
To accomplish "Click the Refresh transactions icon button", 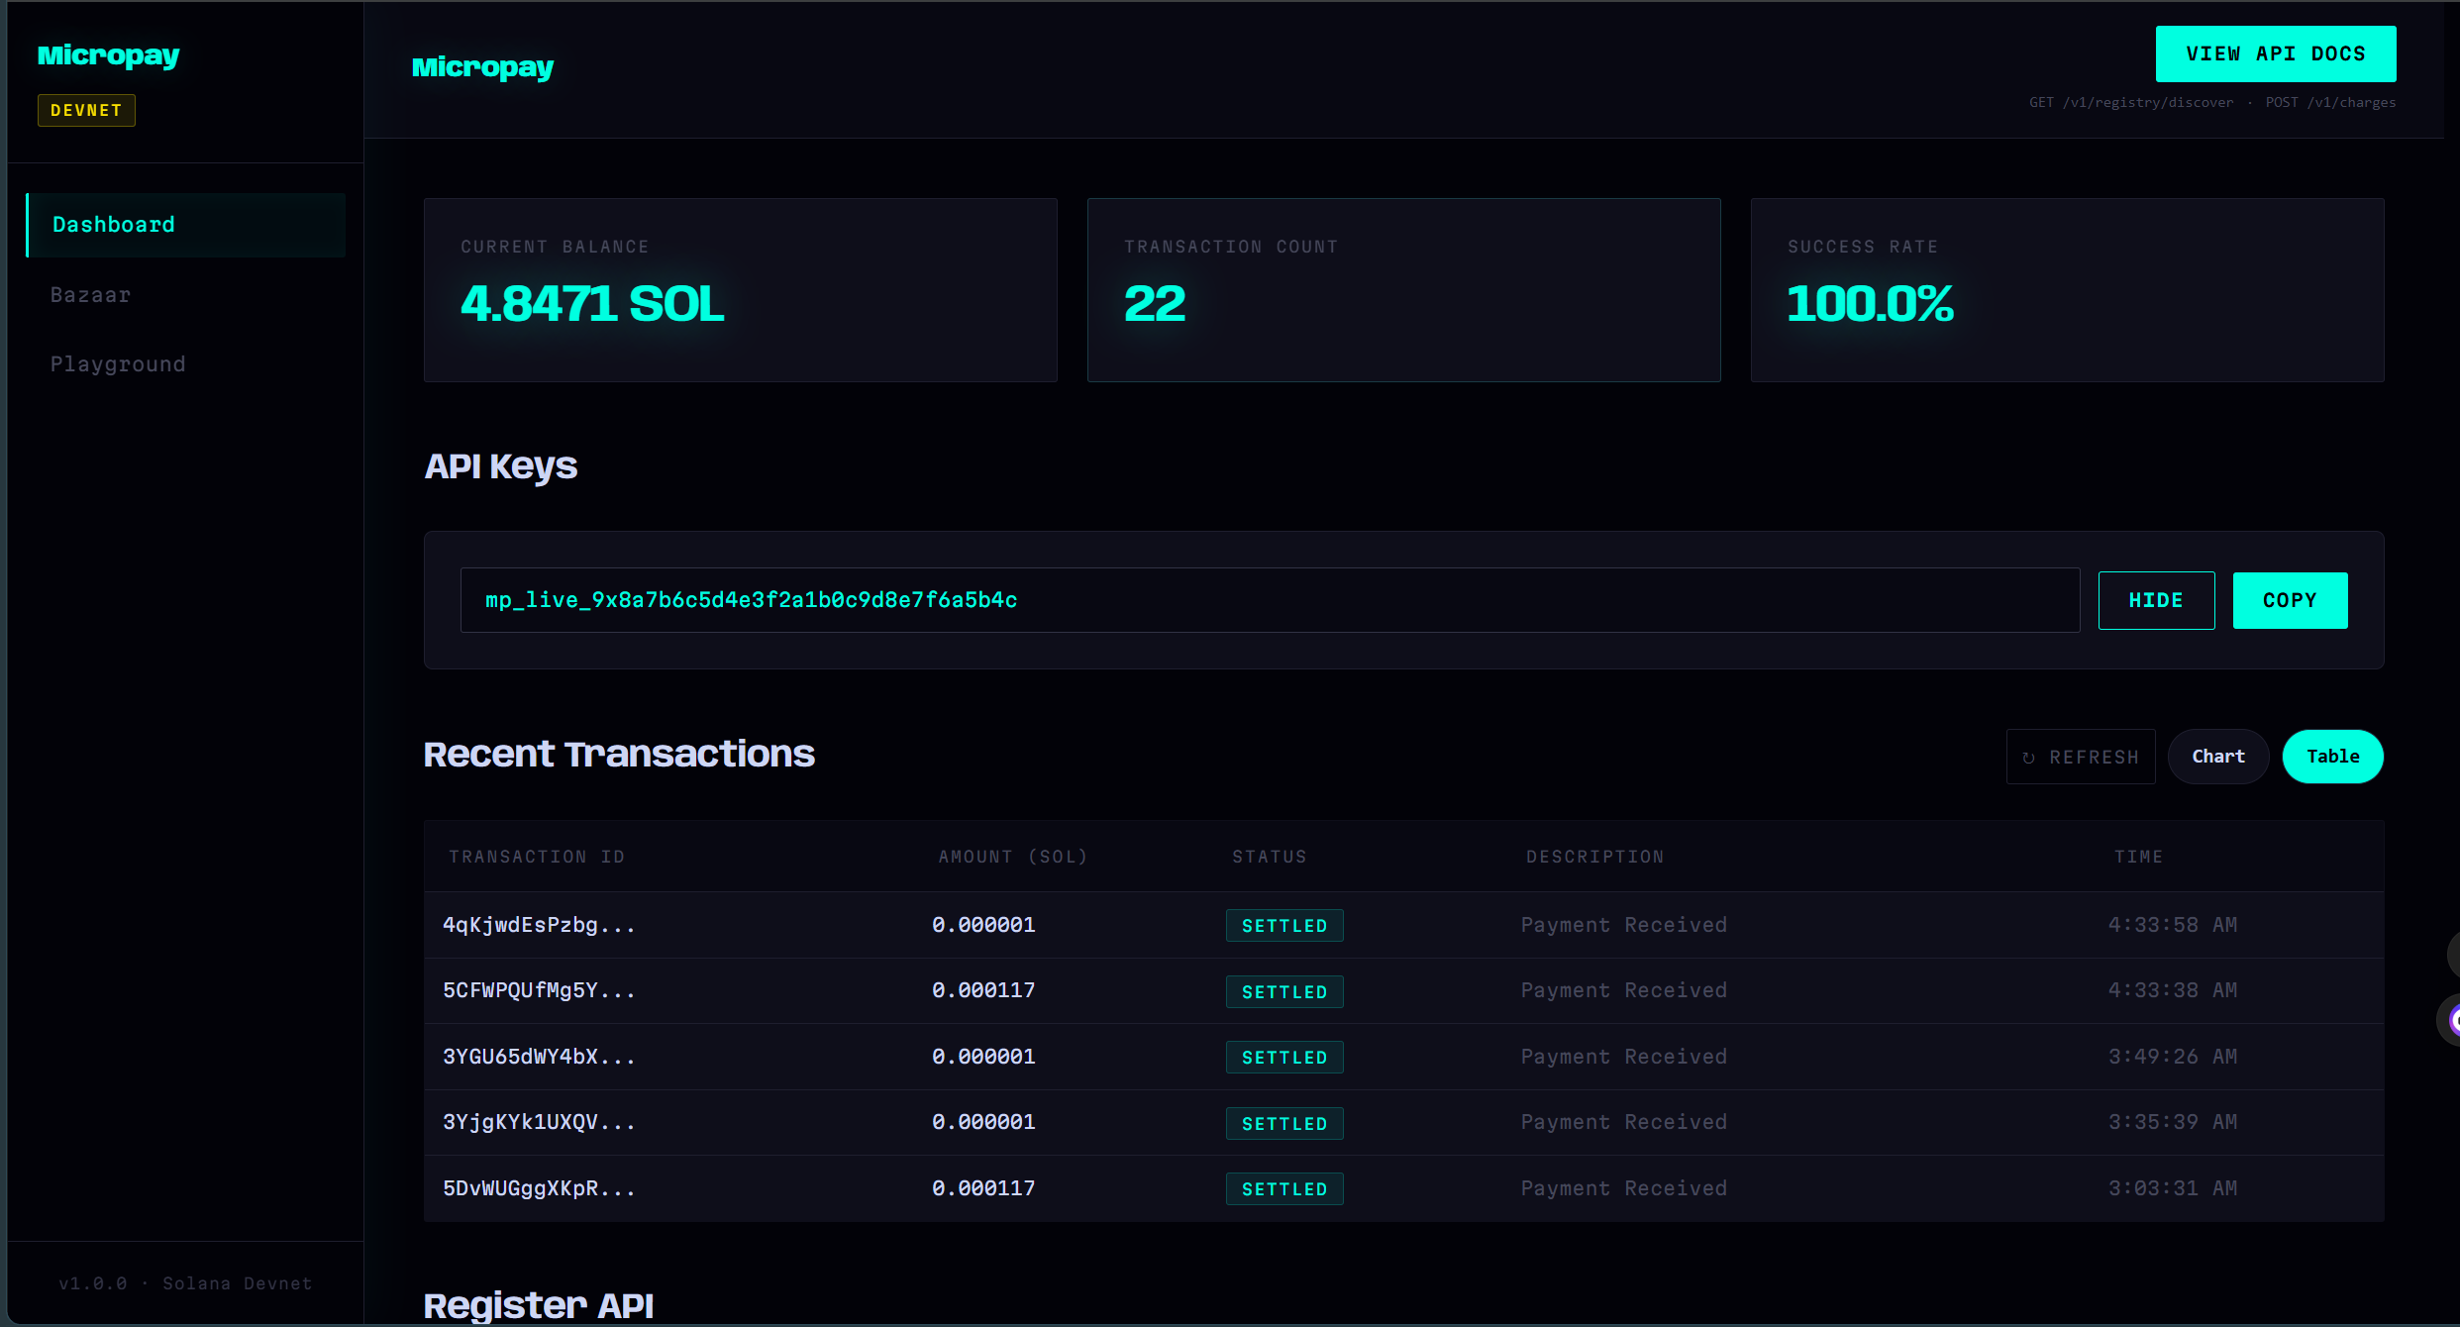I will click(2080, 757).
